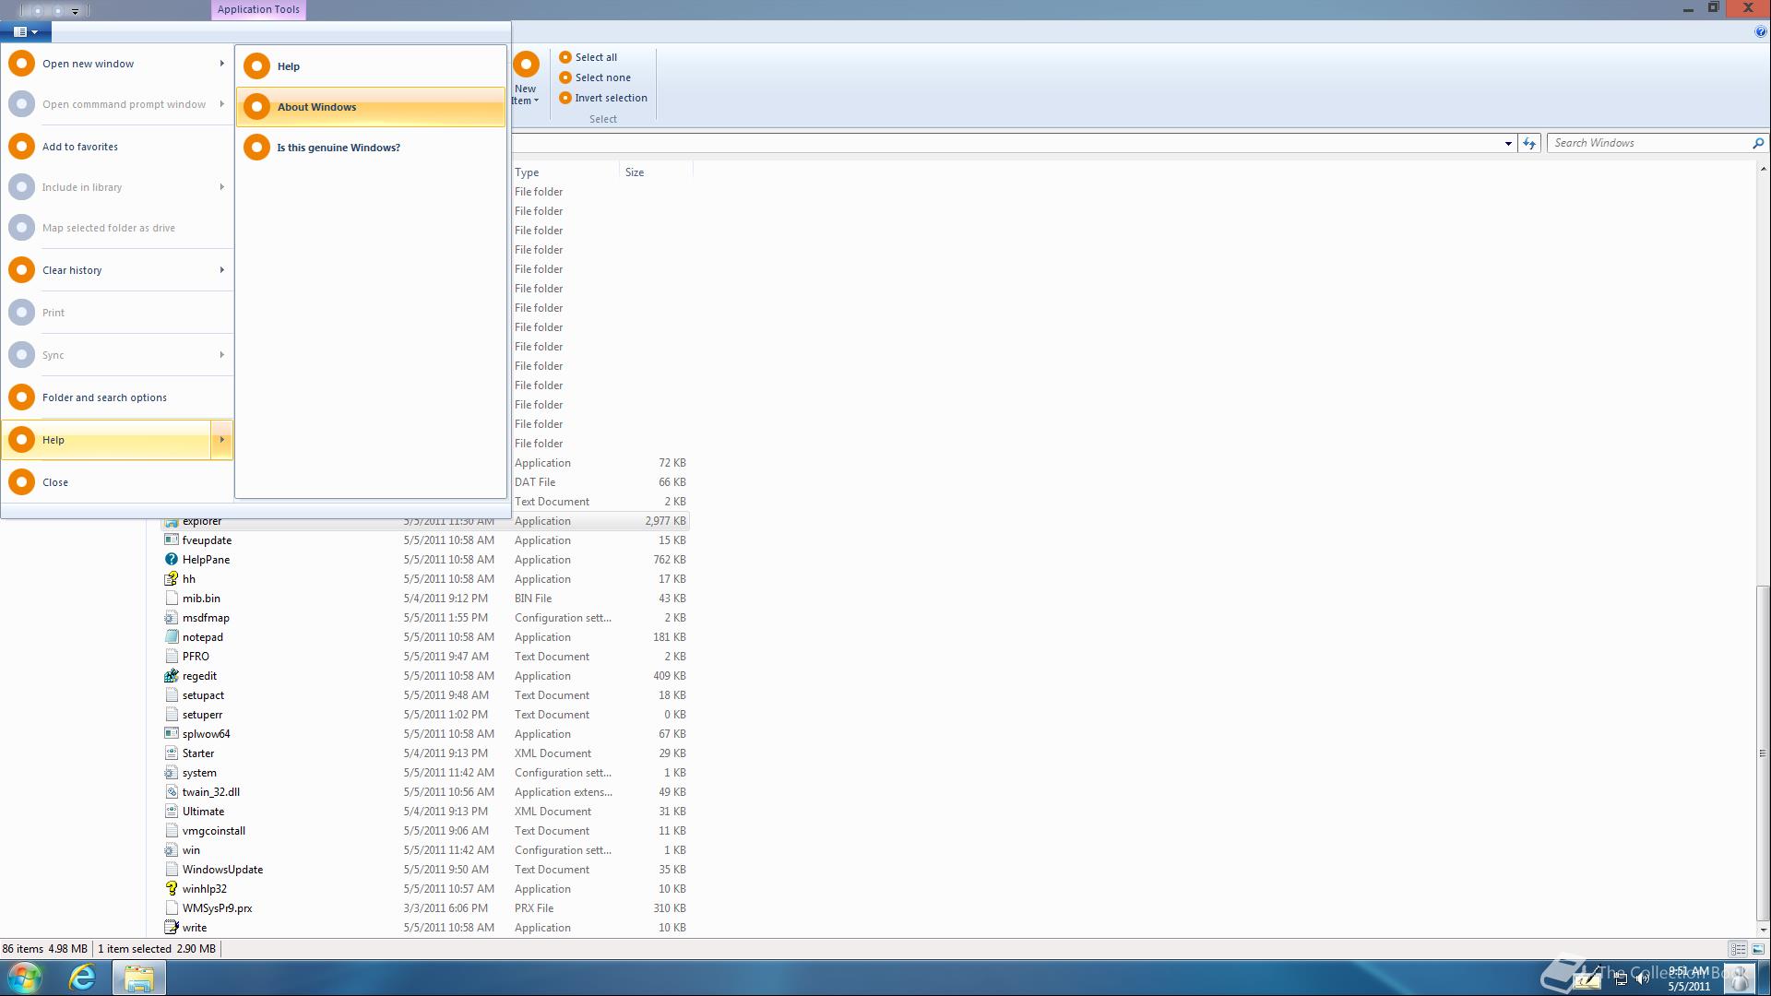
Task: Select Folder and search options
Action: click(x=117, y=397)
